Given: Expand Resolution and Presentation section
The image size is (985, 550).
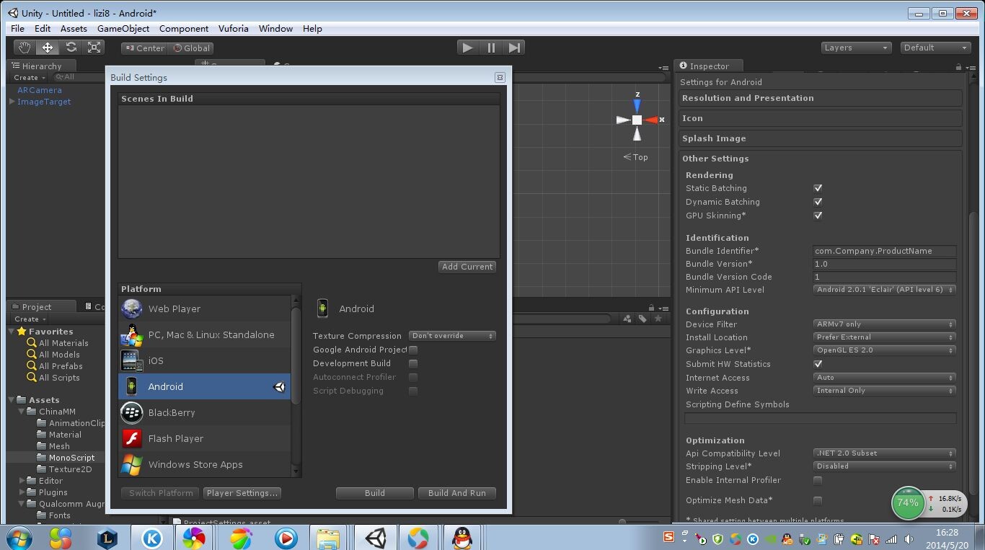Looking at the screenshot, I should tap(821, 98).
